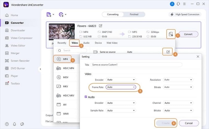Image resolution: width=209 pixels, height=129 pixels.
Task: Open the video Encoder dropdown
Action: pos(121,80)
